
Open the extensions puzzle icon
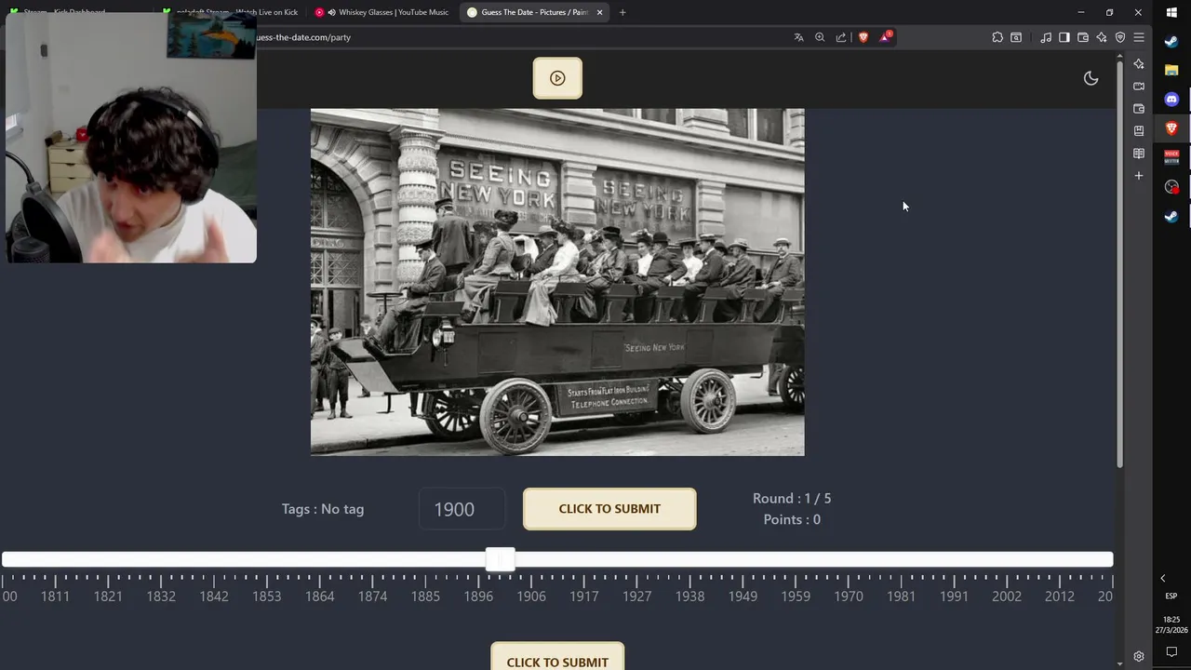997,37
